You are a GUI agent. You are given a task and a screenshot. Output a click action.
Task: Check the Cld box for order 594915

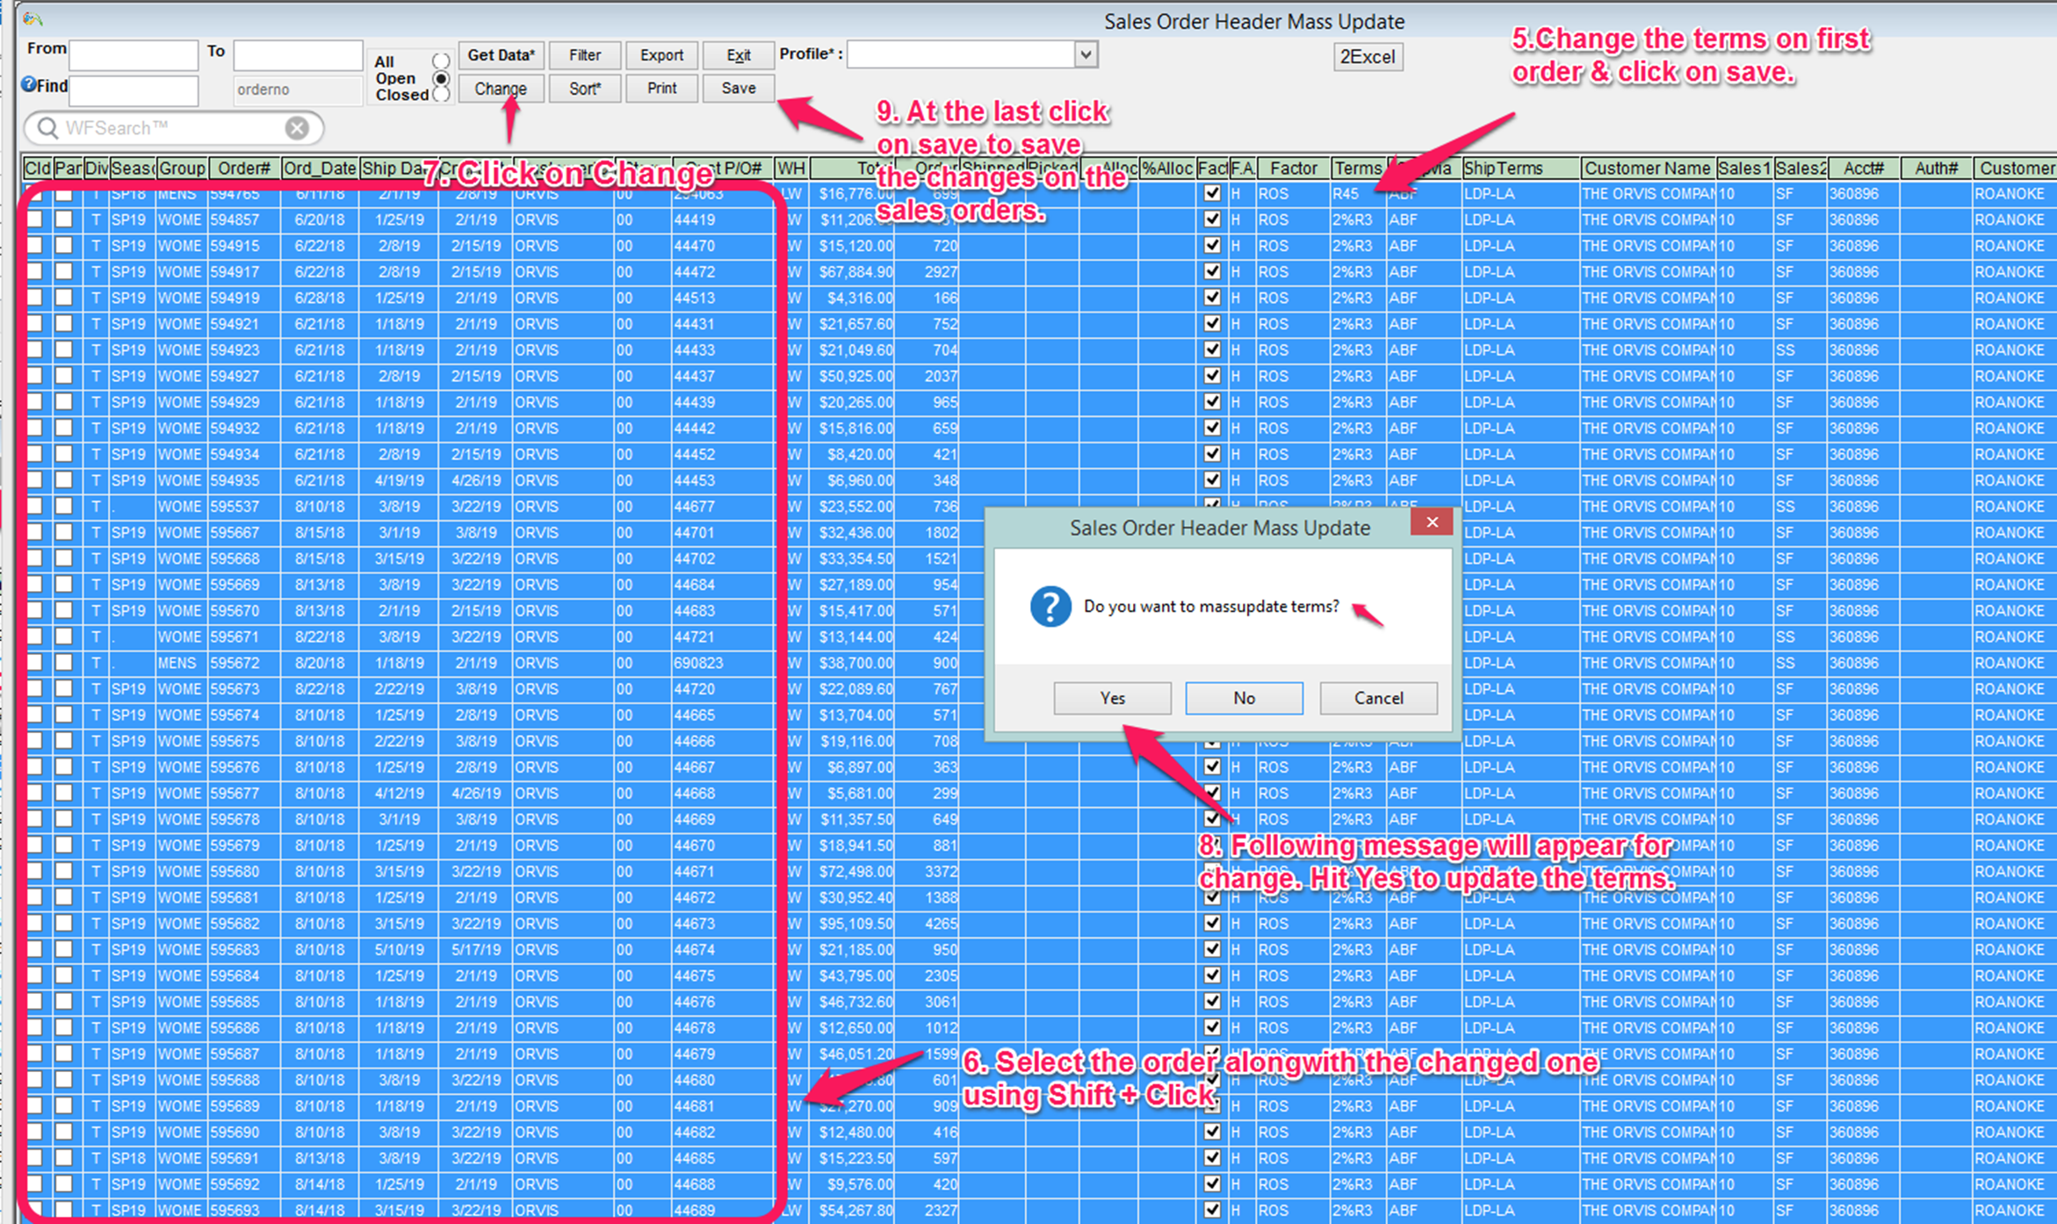(x=34, y=246)
